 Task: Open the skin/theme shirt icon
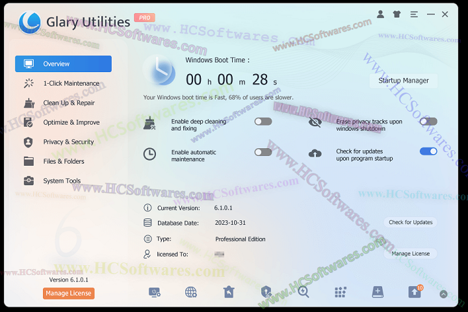pyautogui.click(x=396, y=14)
